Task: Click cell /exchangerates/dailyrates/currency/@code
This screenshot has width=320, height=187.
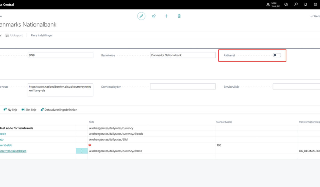Action: (x=151, y=134)
